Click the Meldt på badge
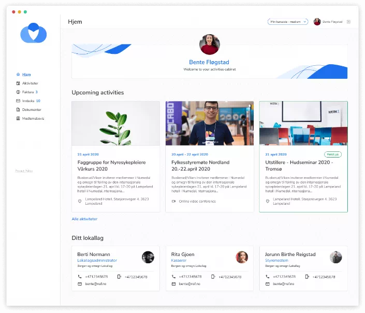 pyautogui.click(x=333, y=154)
